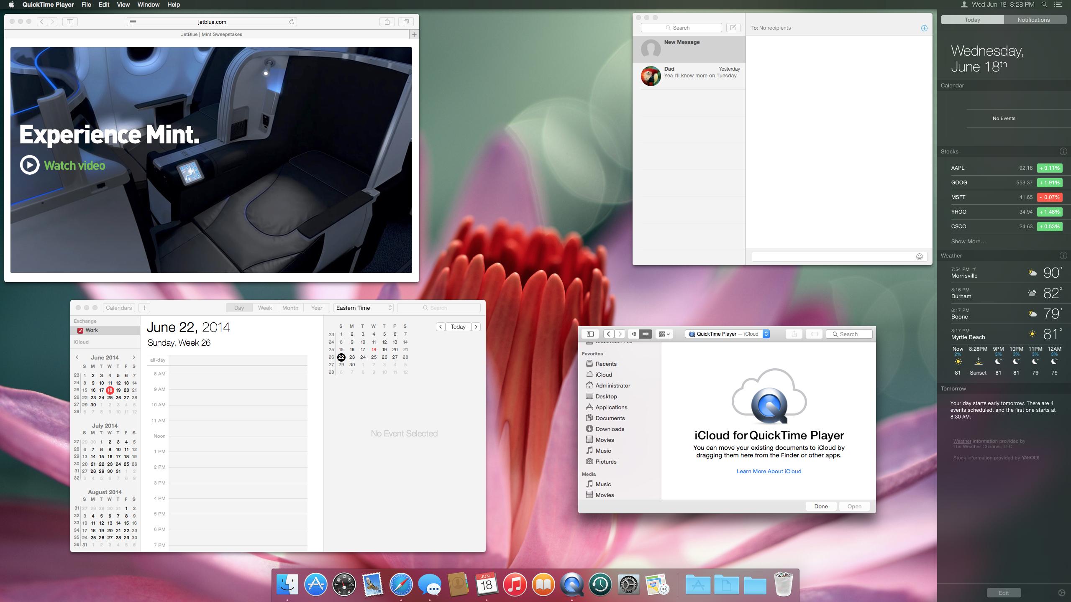Click the add recipient plus icon
This screenshot has width=1071, height=602.
click(924, 28)
